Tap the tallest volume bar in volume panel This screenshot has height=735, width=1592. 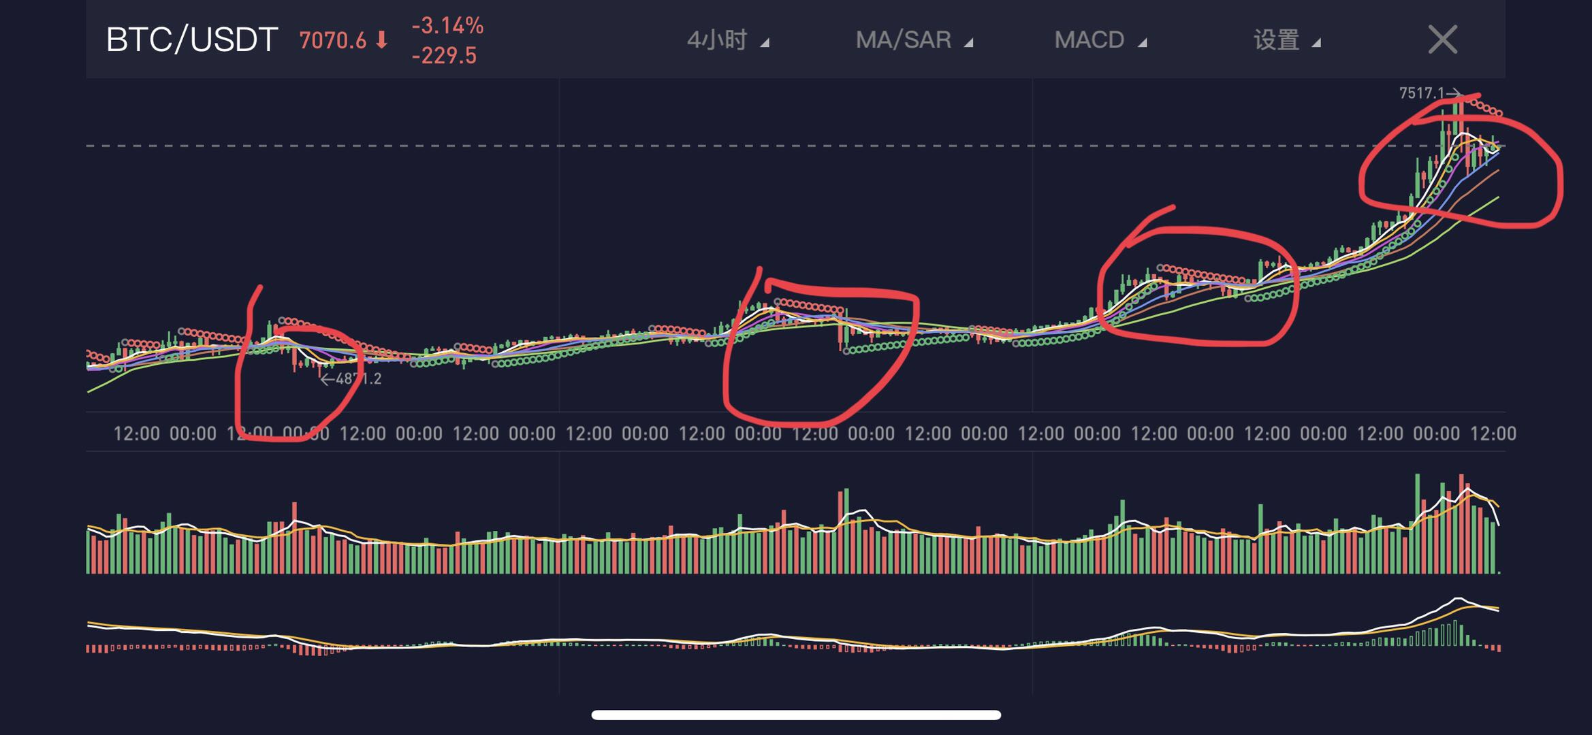1418,523
